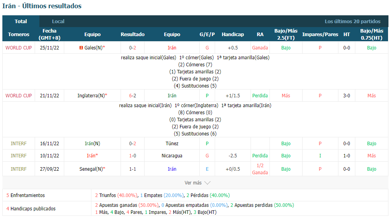
Task: Click INTERF label in 10/11/22 row
Action: coord(19,156)
